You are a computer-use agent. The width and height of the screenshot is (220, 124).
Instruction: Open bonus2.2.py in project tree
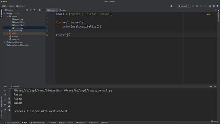pyautogui.click(x=18, y=25)
